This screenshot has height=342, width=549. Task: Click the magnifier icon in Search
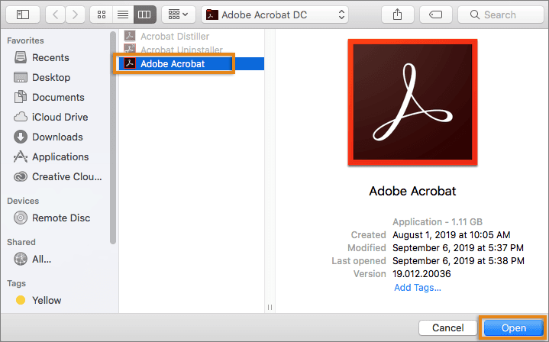[x=474, y=15]
